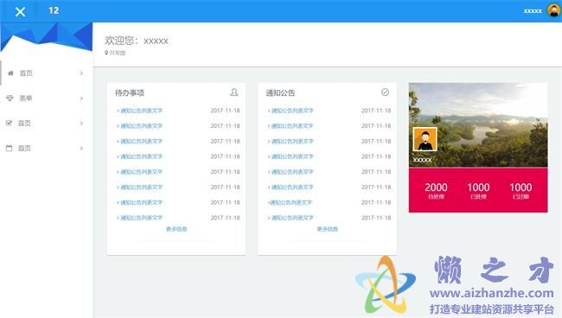This screenshot has height=318, width=562.
Task: Click the diamond icon beside 表单
Action: coord(10,99)
